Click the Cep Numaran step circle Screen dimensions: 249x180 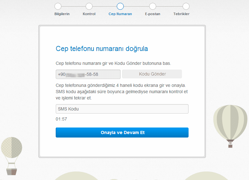coord(120,6)
